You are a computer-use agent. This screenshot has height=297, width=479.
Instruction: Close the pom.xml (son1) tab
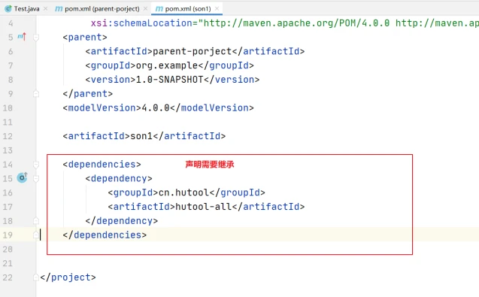click(x=217, y=8)
